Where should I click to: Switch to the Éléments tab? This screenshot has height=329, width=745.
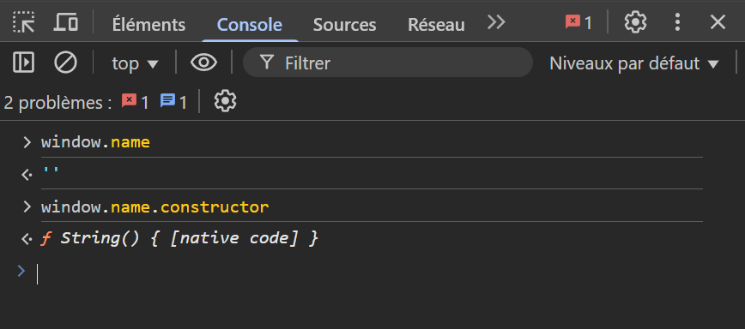click(148, 24)
